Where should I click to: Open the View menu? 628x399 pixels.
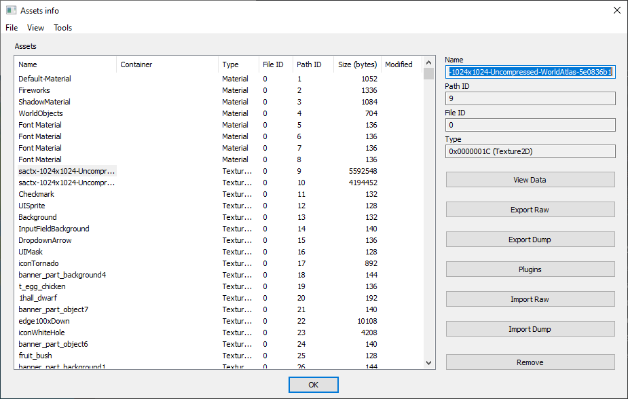35,28
